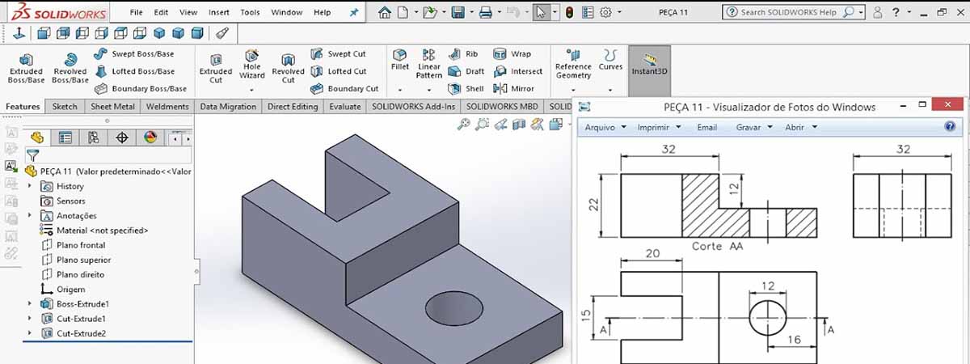Select the Extruded Boss/Base tool
Viewport: 970px width, 364px height.
(x=26, y=68)
